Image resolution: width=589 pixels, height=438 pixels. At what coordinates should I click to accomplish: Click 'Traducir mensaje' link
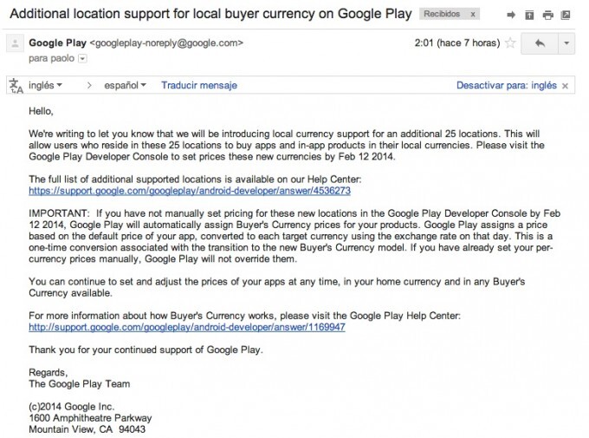pyautogui.click(x=198, y=86)
